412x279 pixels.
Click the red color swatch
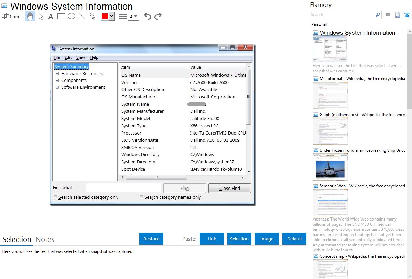tap(105, 16)
